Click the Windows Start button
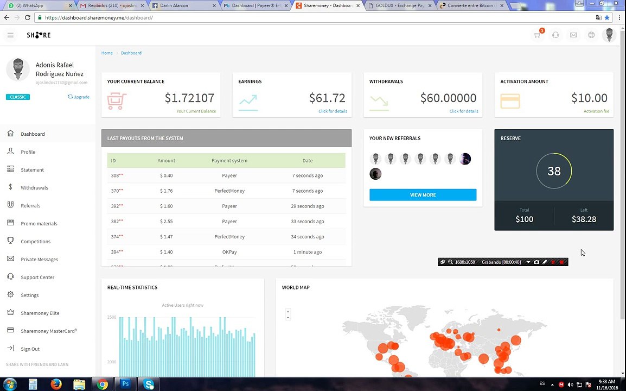This screenshot has height=391, width=626. coord(10,384)
